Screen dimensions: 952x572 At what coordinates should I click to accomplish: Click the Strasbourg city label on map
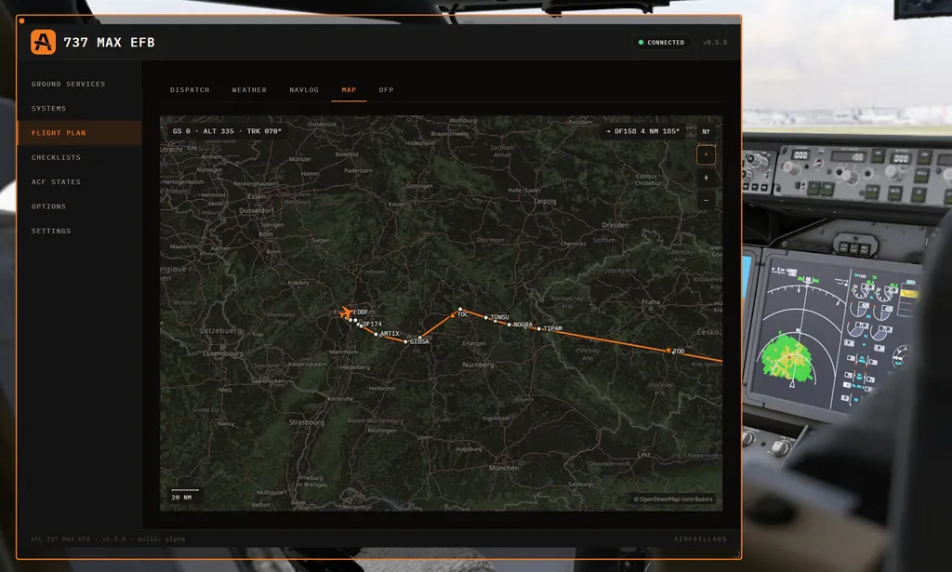pyautogui.click(x=307, y=422)
